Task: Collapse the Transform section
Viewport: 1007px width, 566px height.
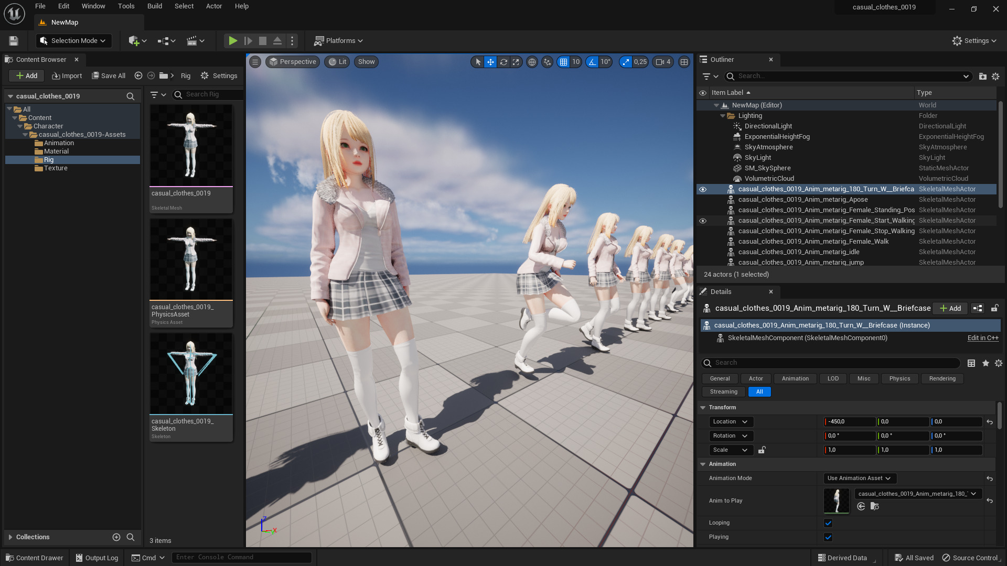Action: pyautogui.click(x=703, y=408)
